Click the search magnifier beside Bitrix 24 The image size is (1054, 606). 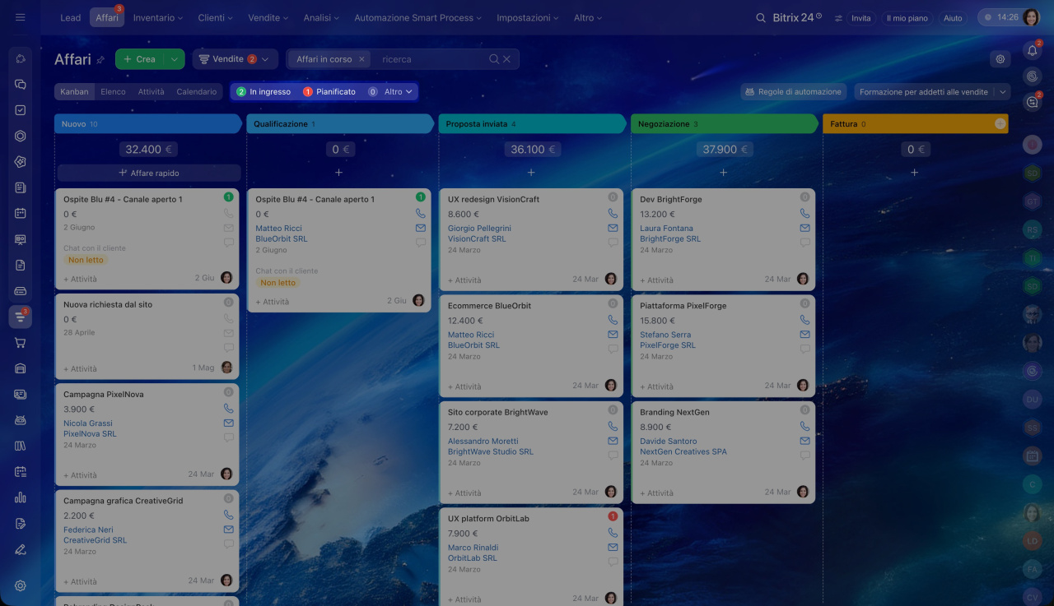[761, 17]
